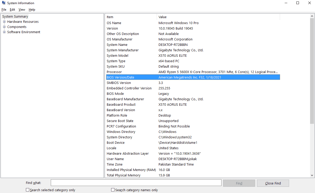Select the System Manufacturer row
315x193 pixels.
tap(193, 50)
